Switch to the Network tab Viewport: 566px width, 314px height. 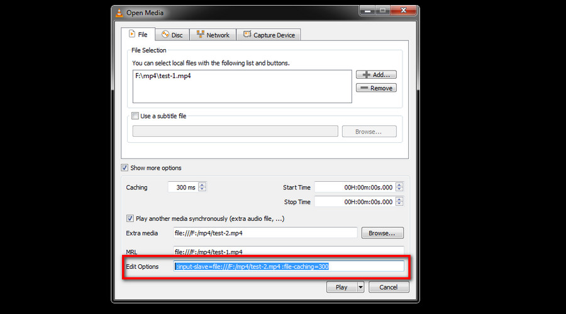tap(213, 35)
